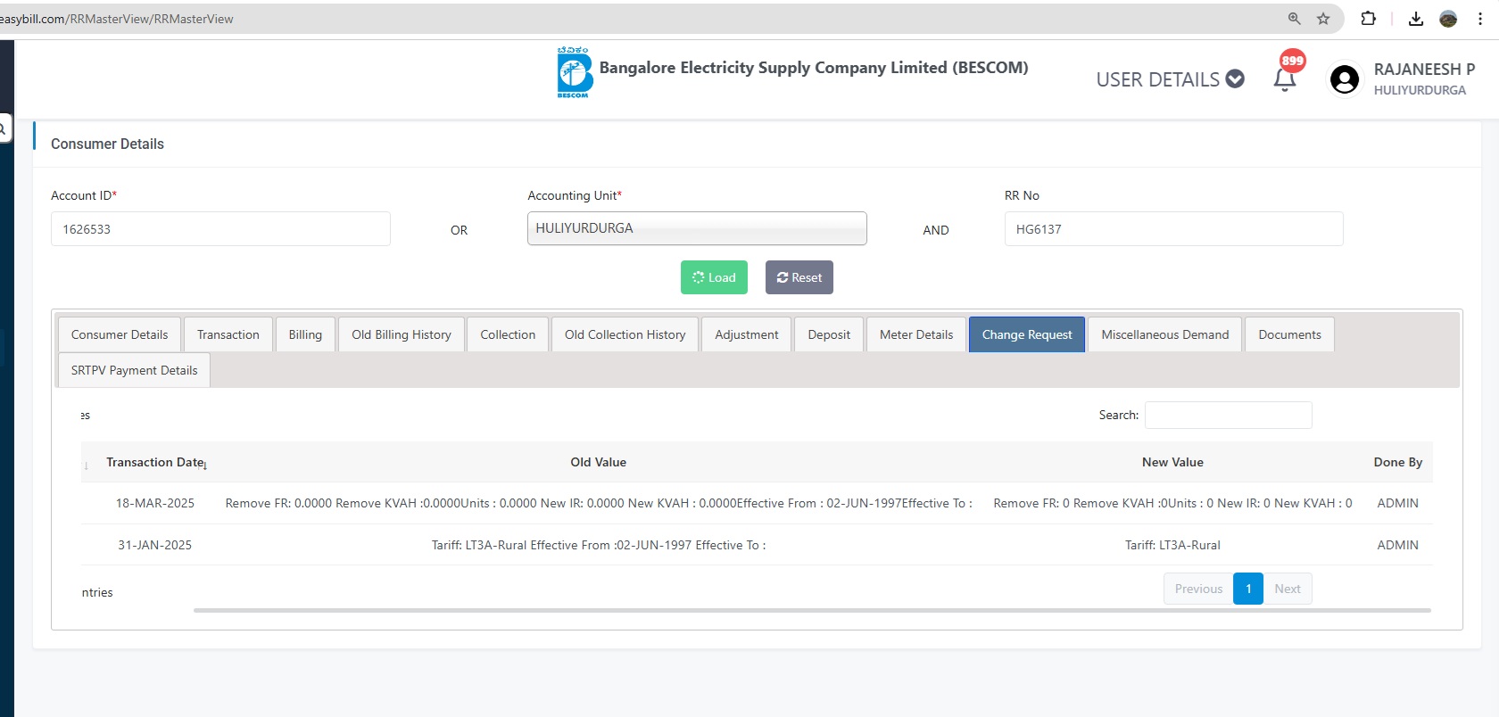1499x717 pixels.
Task: Click the zoom magnifier icon in address bar
Action: click(1295, 19)
